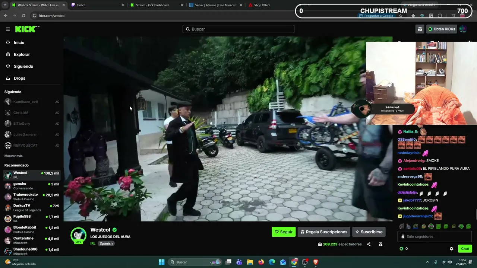Viewport: 477px width, 268px height.
Task: Open recommended channel Conterstine
Action: click(32, 240)
